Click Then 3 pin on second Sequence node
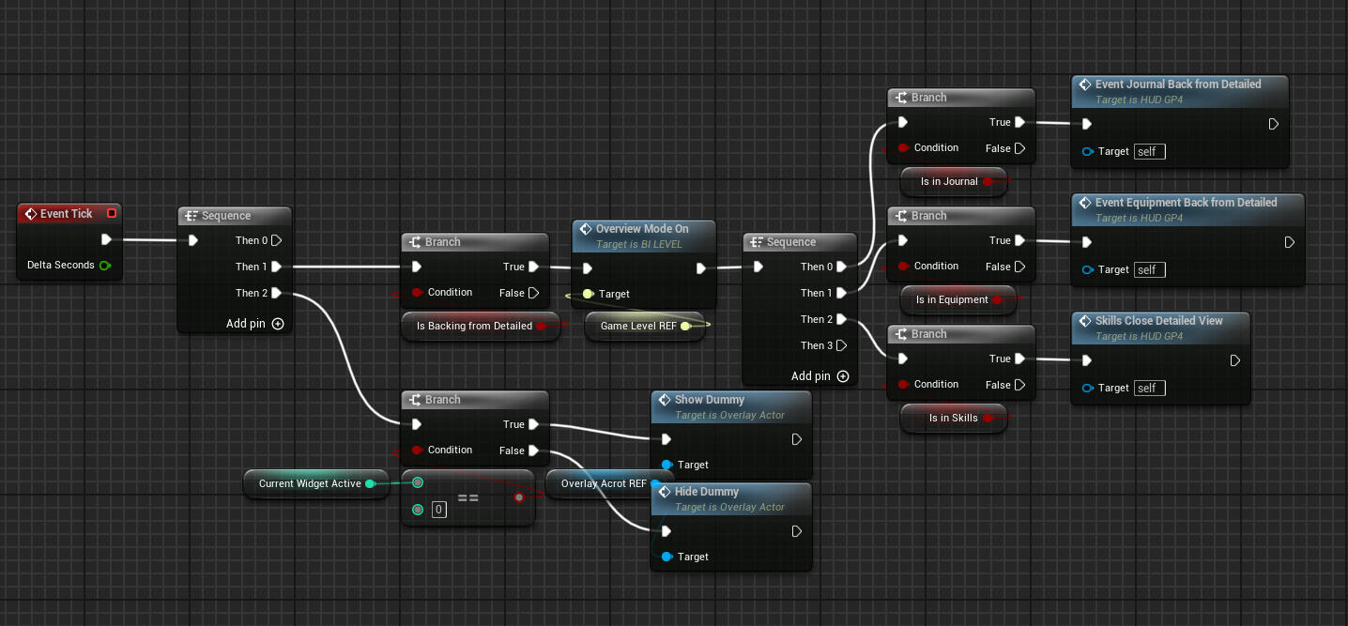1348x626 pixels. [x=842, y=345]
